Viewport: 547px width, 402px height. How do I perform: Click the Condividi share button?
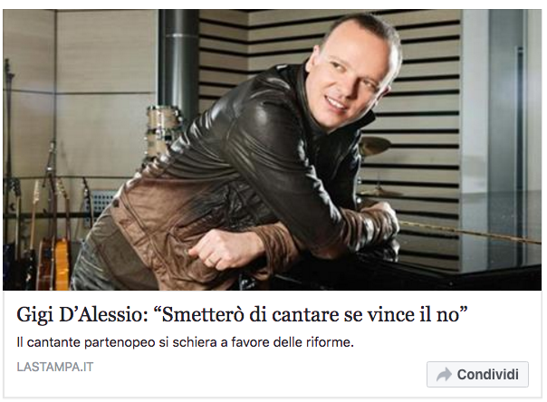477,374
